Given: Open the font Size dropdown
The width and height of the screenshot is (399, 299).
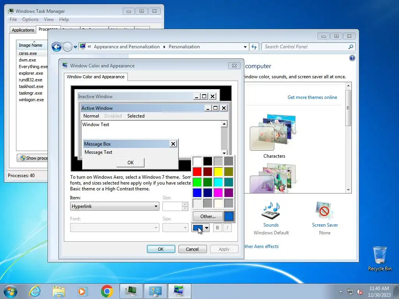Looking at the screenshot, I should coord(175,227).
